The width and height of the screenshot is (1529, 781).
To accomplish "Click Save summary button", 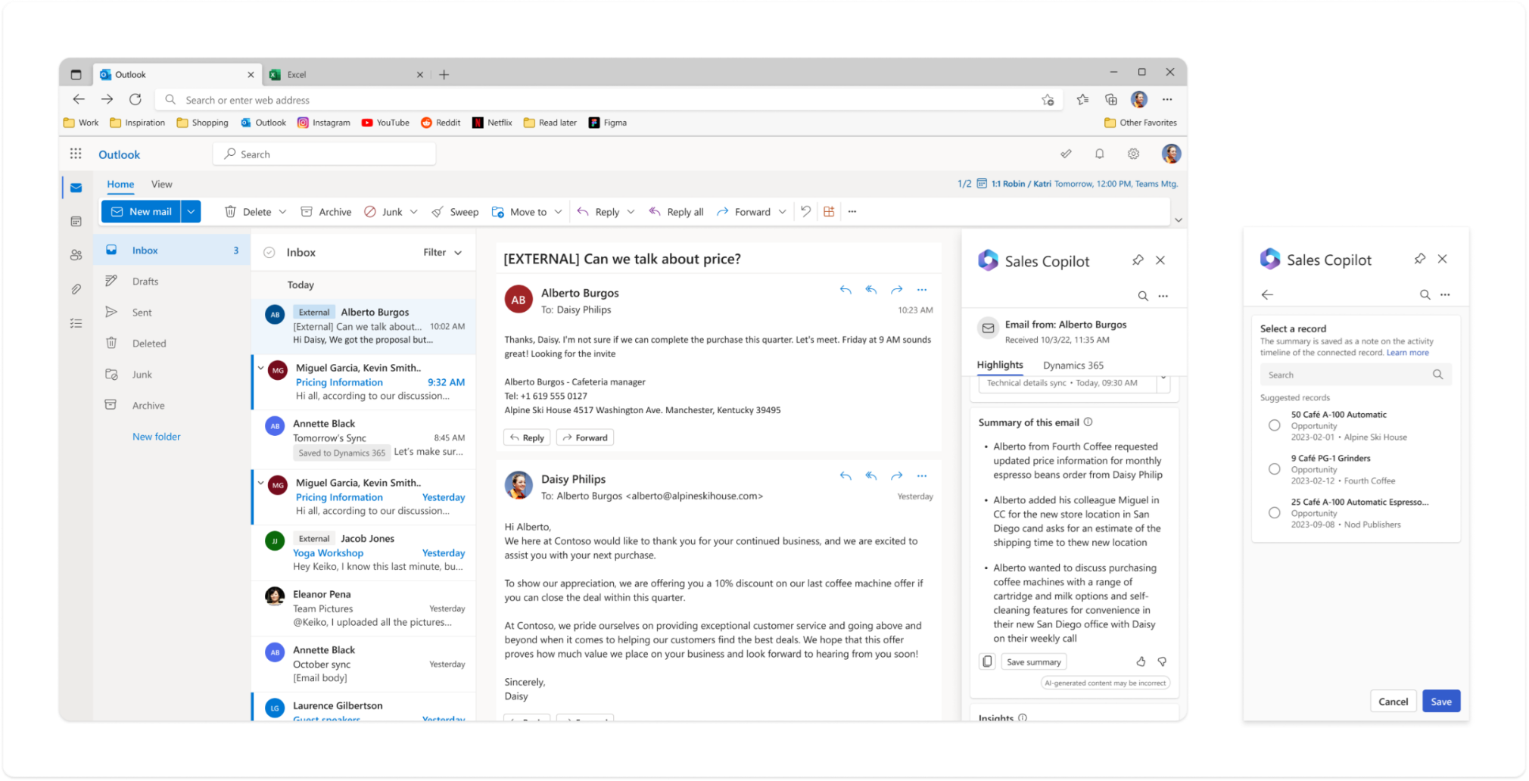I will click(1033, 661).
